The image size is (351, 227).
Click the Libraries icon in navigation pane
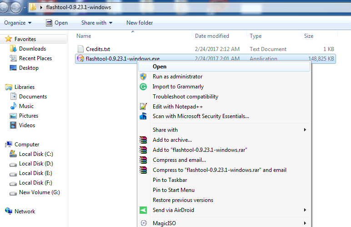(9, 87)
